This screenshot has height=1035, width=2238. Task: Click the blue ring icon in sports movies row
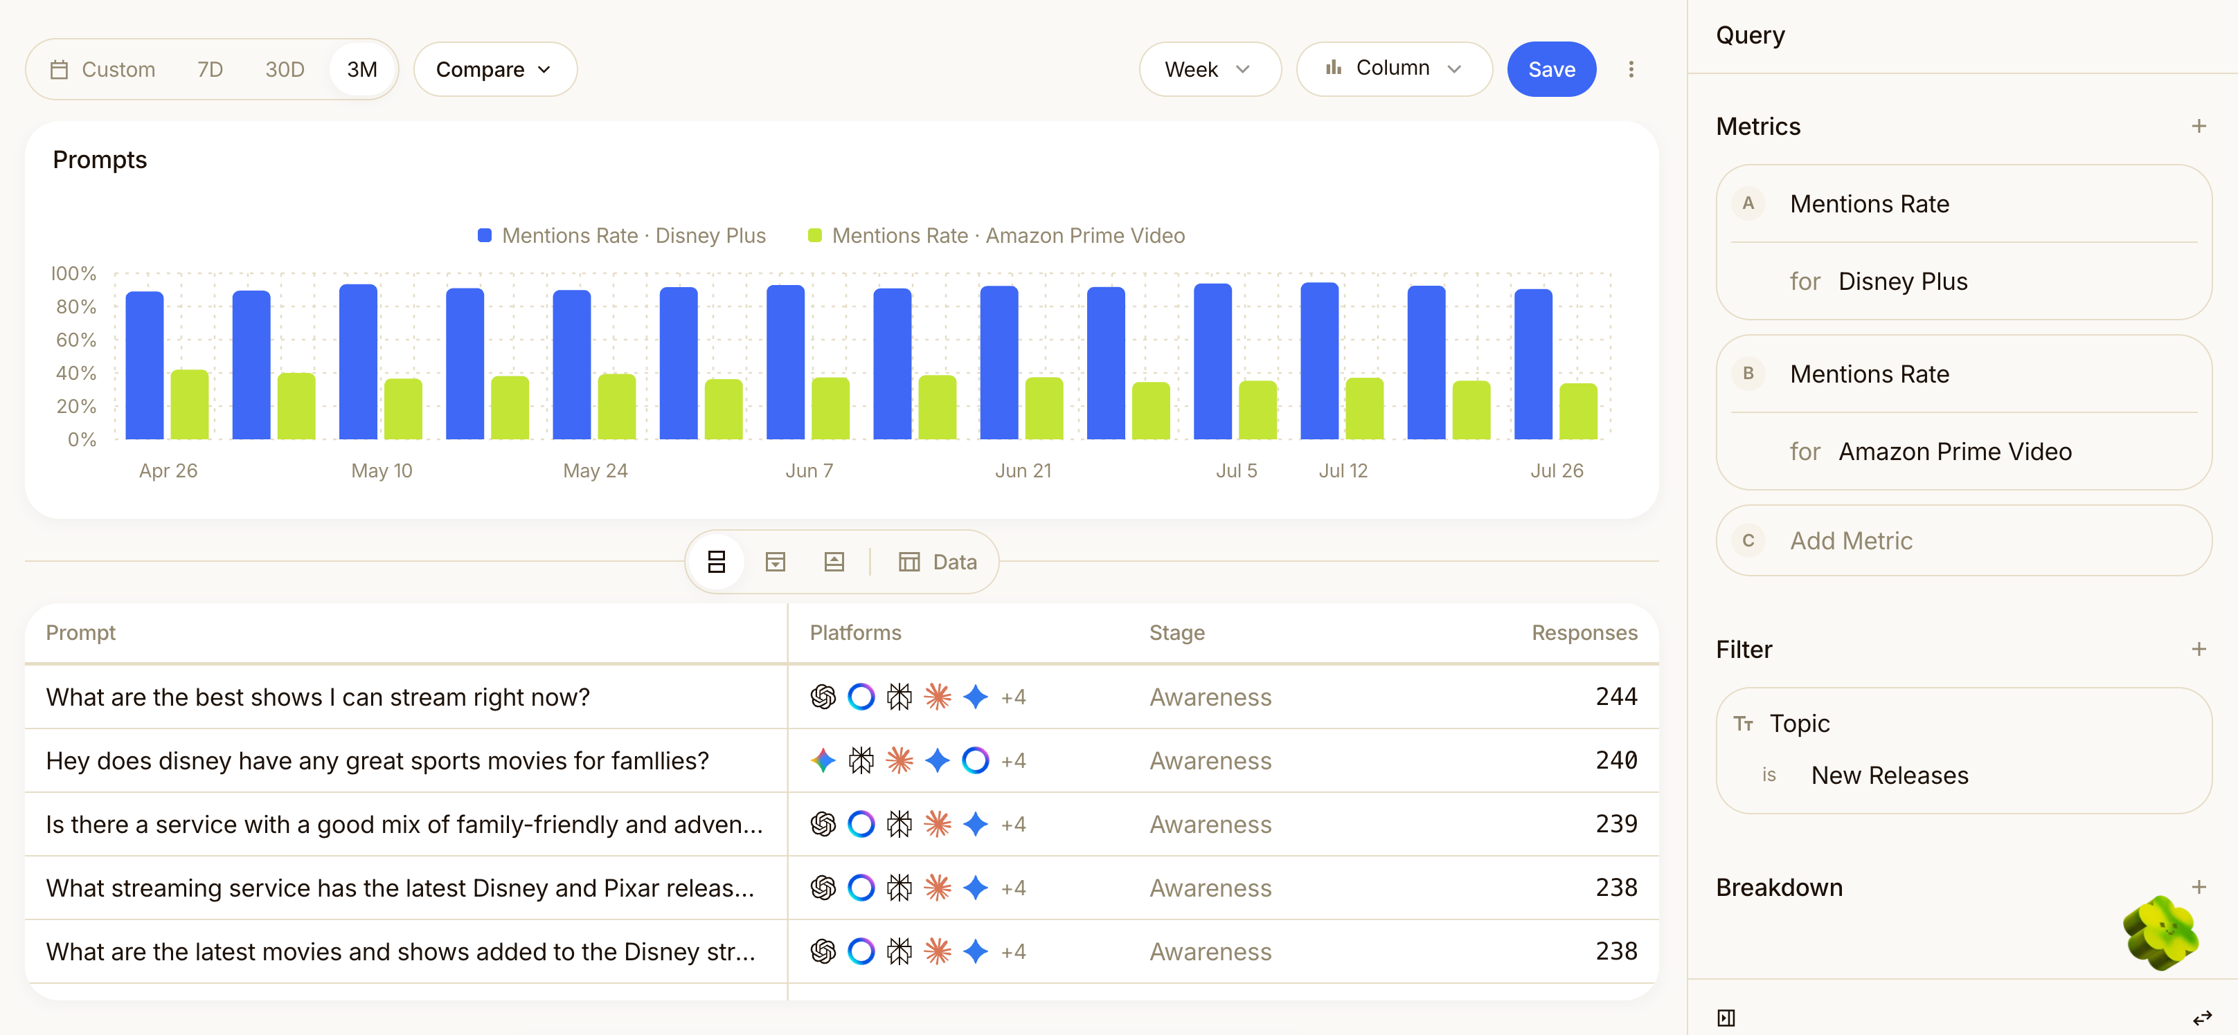(976, 760)
